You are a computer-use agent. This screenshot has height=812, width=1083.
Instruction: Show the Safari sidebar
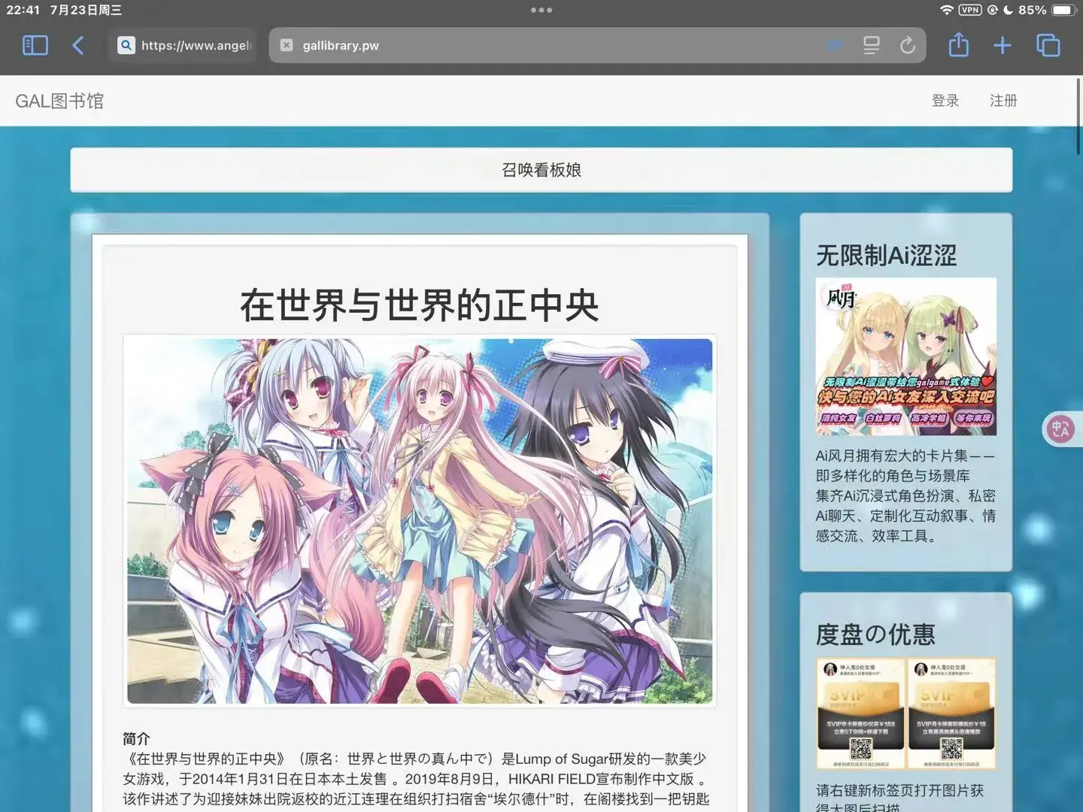coord(35,45)
